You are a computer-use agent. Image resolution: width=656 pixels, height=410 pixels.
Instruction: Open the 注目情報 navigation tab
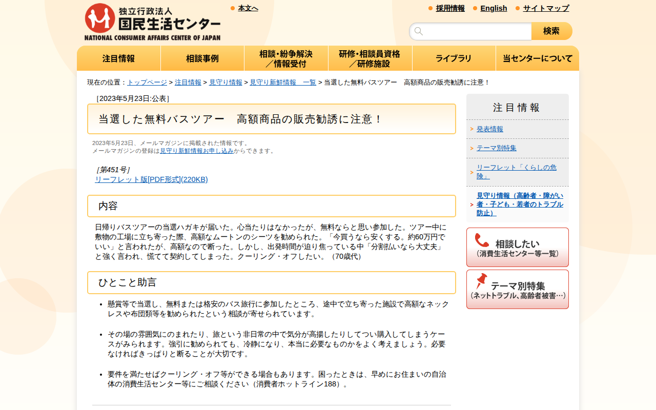pyautogui.click(x=119, y=58)
